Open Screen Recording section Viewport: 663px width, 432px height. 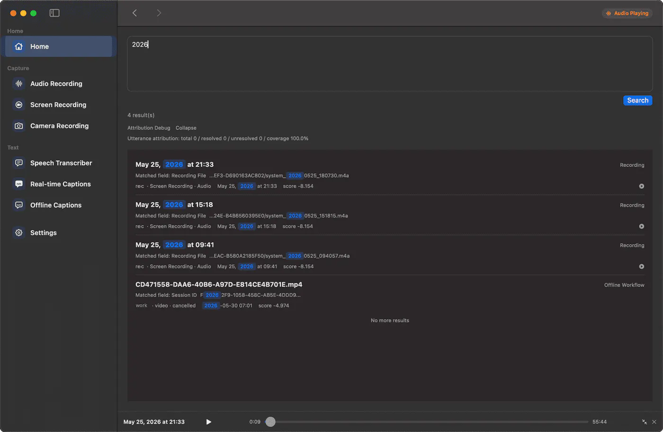59,105
